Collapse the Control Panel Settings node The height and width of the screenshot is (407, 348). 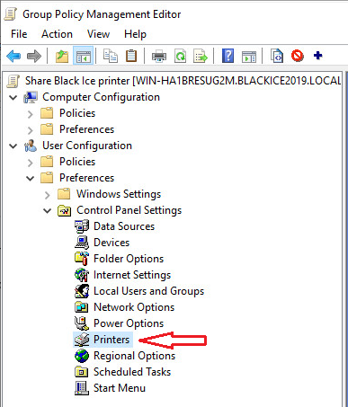click(x=47, y=210)
